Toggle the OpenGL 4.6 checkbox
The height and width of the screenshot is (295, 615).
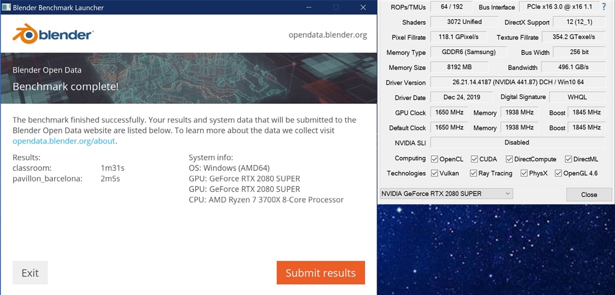click(559, 173)
